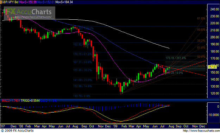Click the -10.0000 MACD axis label
This screenshot has height=133, width=220.
point(213,115)
